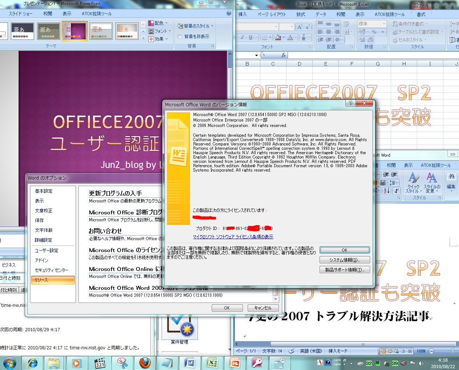Open システム情報 from the version dialog
459x370 pixels.
tap(345, 260)
